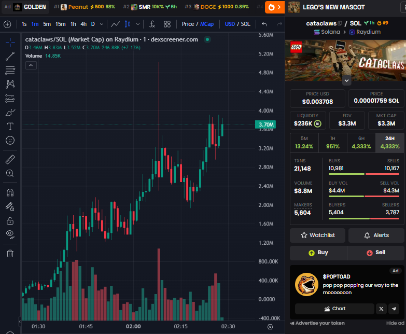406x334 pixels.
Task: Select the D daily timeframe
Action: coord(93,24)
